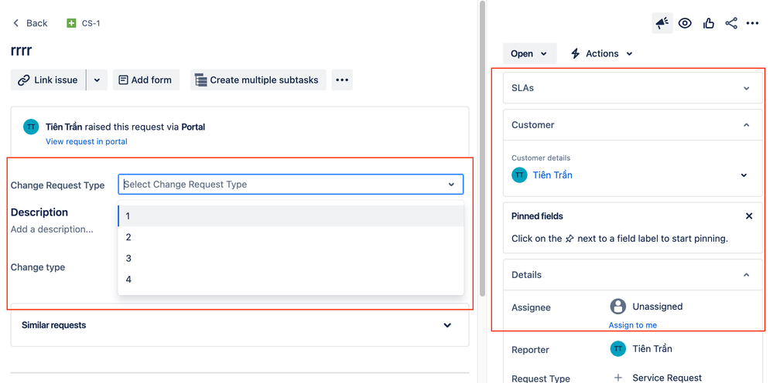The height and width of the screenshot is (383, 773).
Task: Click Add a description placeholder
Action: pos(52,229)
